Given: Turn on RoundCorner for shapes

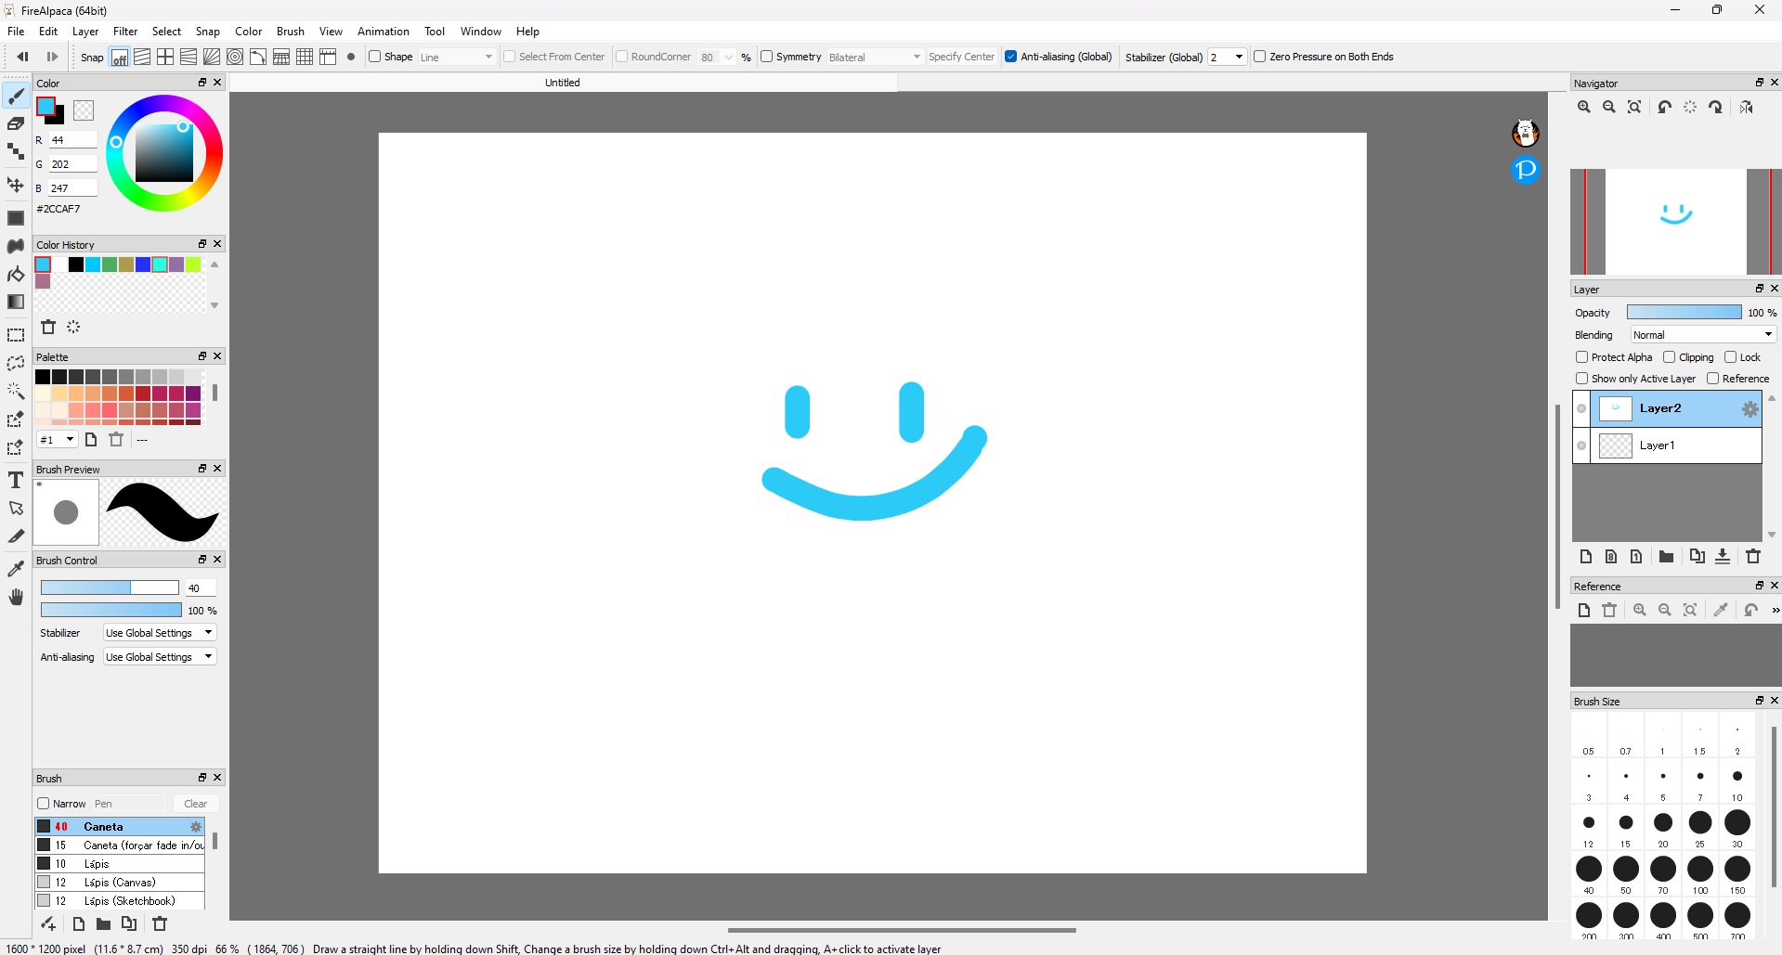Looking at the screenshot, I should tap(622, 57).
